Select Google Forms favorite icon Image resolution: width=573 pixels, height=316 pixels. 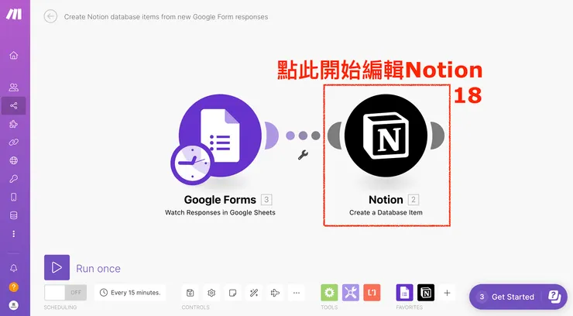pyautogui.click(x=404, y=293)
